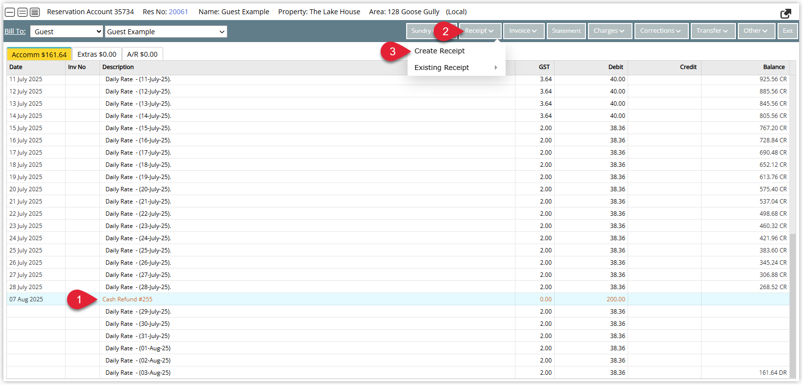Viewport: 803px width, 385px height.
Task: Click the Bill To link
Action: tap(15, 31)
